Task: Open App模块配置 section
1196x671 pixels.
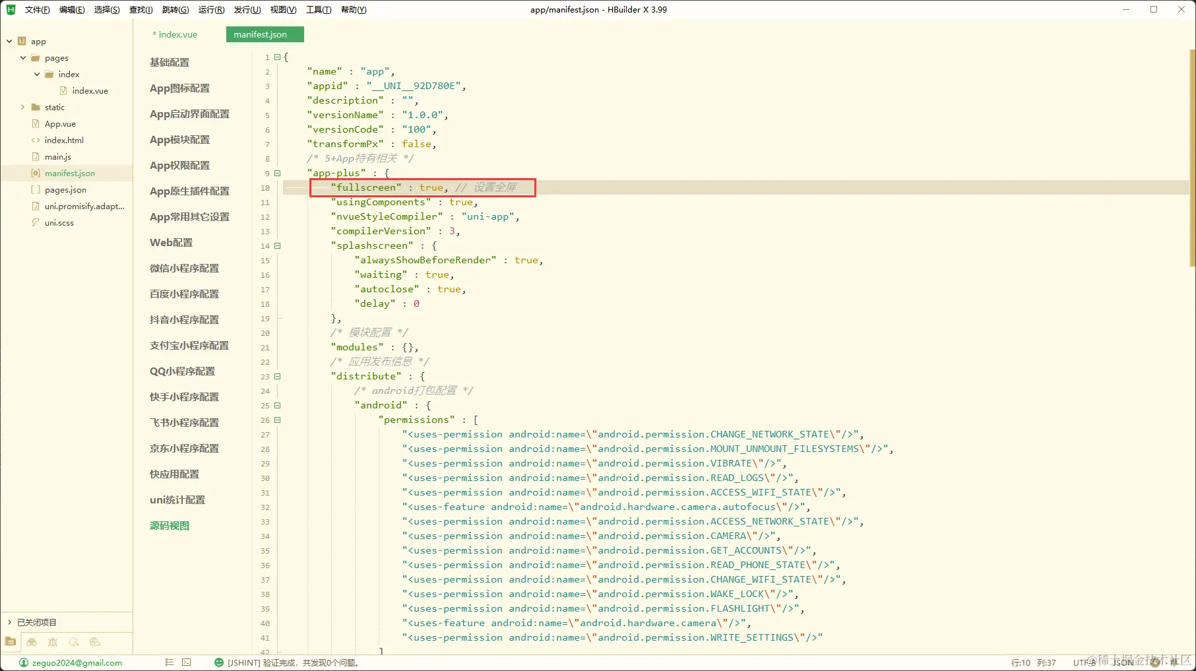Action: click(179, 139)
